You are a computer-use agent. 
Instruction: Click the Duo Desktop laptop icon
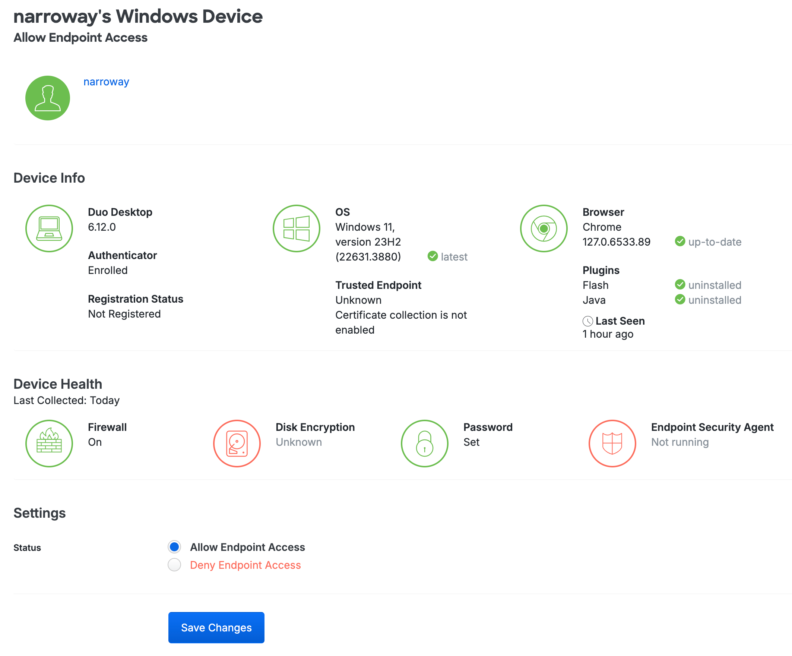[x=49, y=228]
